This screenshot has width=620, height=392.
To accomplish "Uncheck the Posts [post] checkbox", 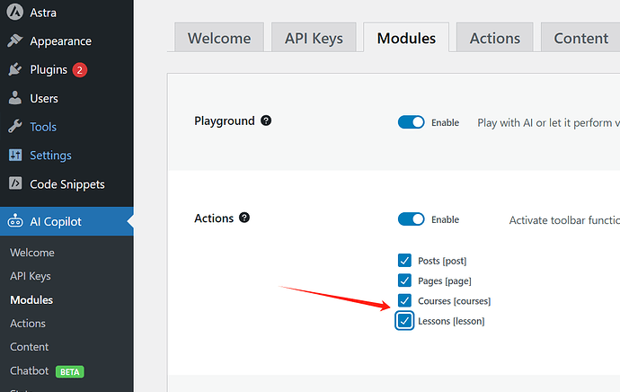I will click(x=404, y=261).
